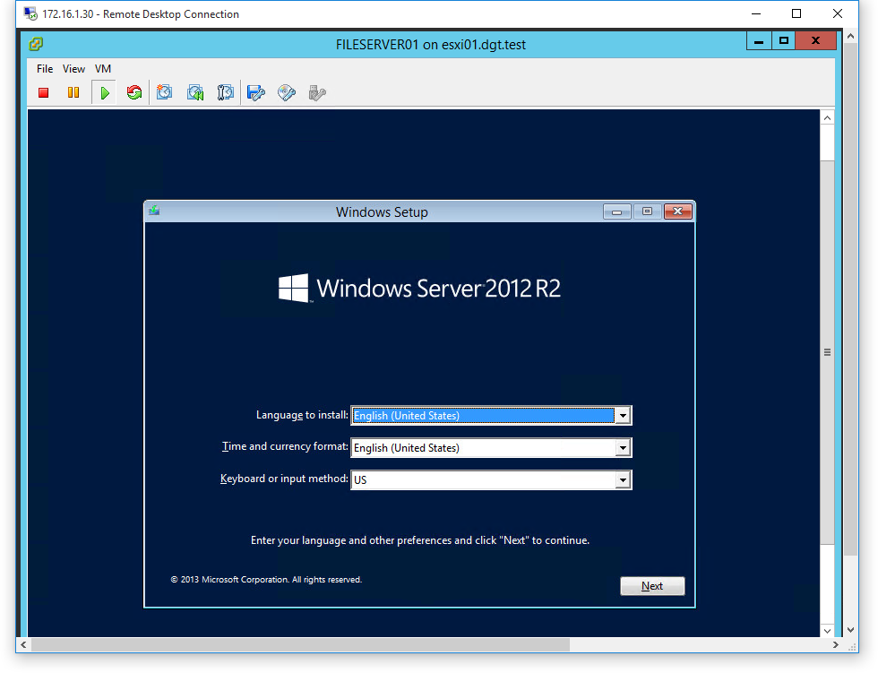
Task: Minimize the FILESERVER01 console window
Action: click(760, 41)
